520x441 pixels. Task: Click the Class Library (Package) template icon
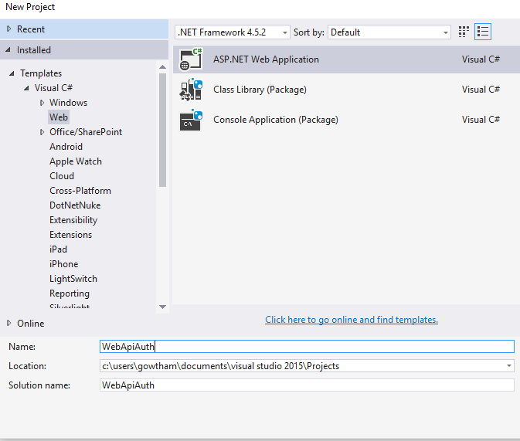(191, 90)
